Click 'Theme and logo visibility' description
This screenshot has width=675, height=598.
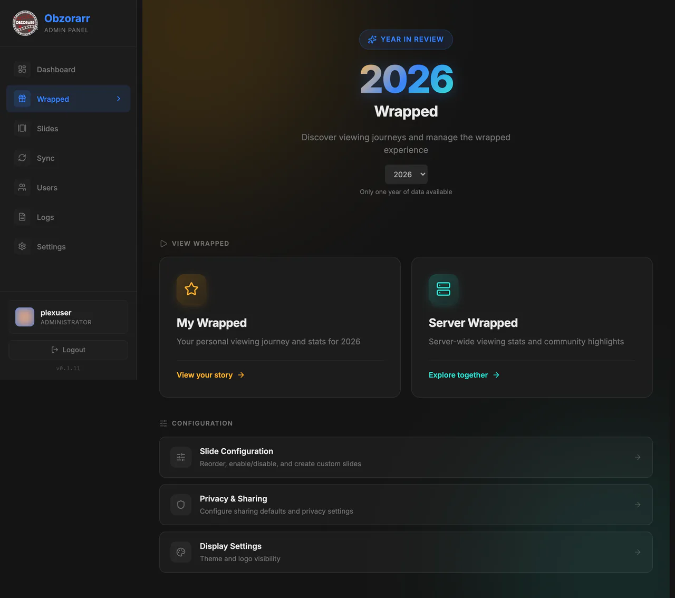pyautogui.click(x=240, y=559)
